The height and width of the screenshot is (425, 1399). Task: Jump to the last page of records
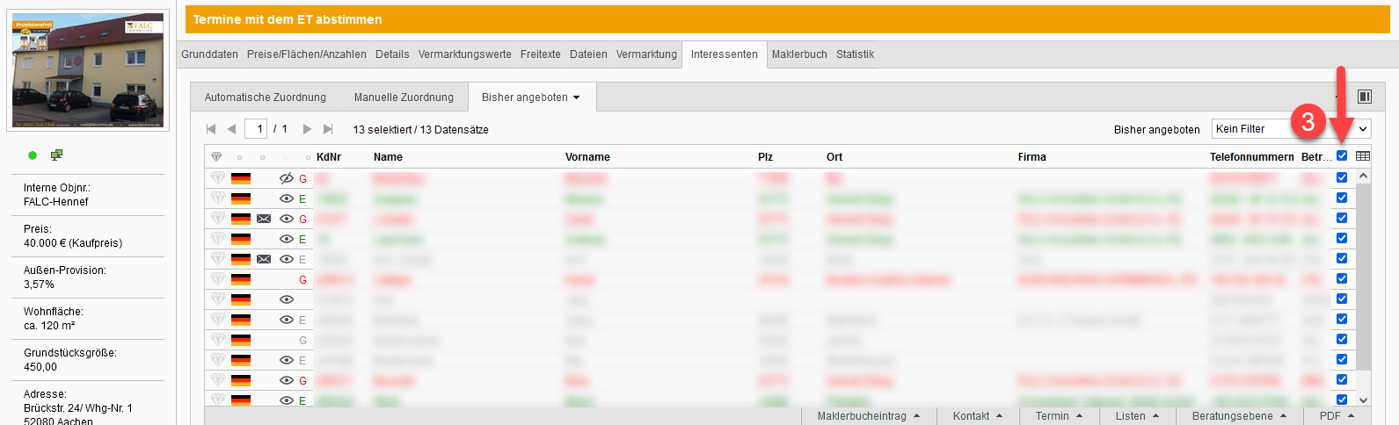coord(328,129)
